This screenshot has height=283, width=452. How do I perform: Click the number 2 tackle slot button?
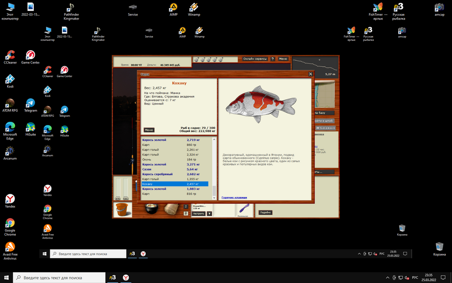[186, 206]
